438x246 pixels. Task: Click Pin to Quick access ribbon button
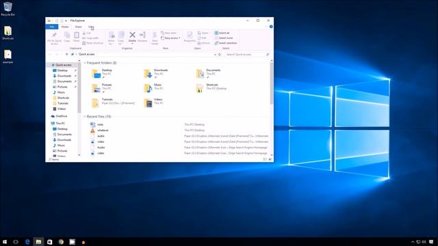[54, 38]
